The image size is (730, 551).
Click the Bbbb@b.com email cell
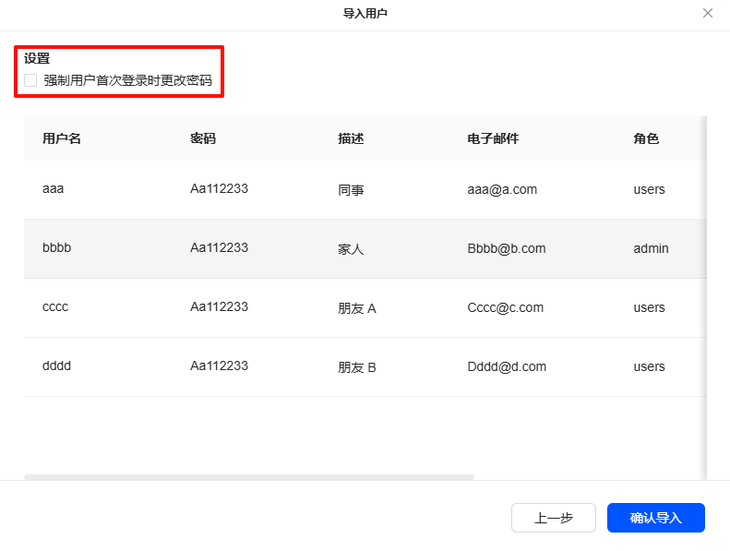[507, 248]
